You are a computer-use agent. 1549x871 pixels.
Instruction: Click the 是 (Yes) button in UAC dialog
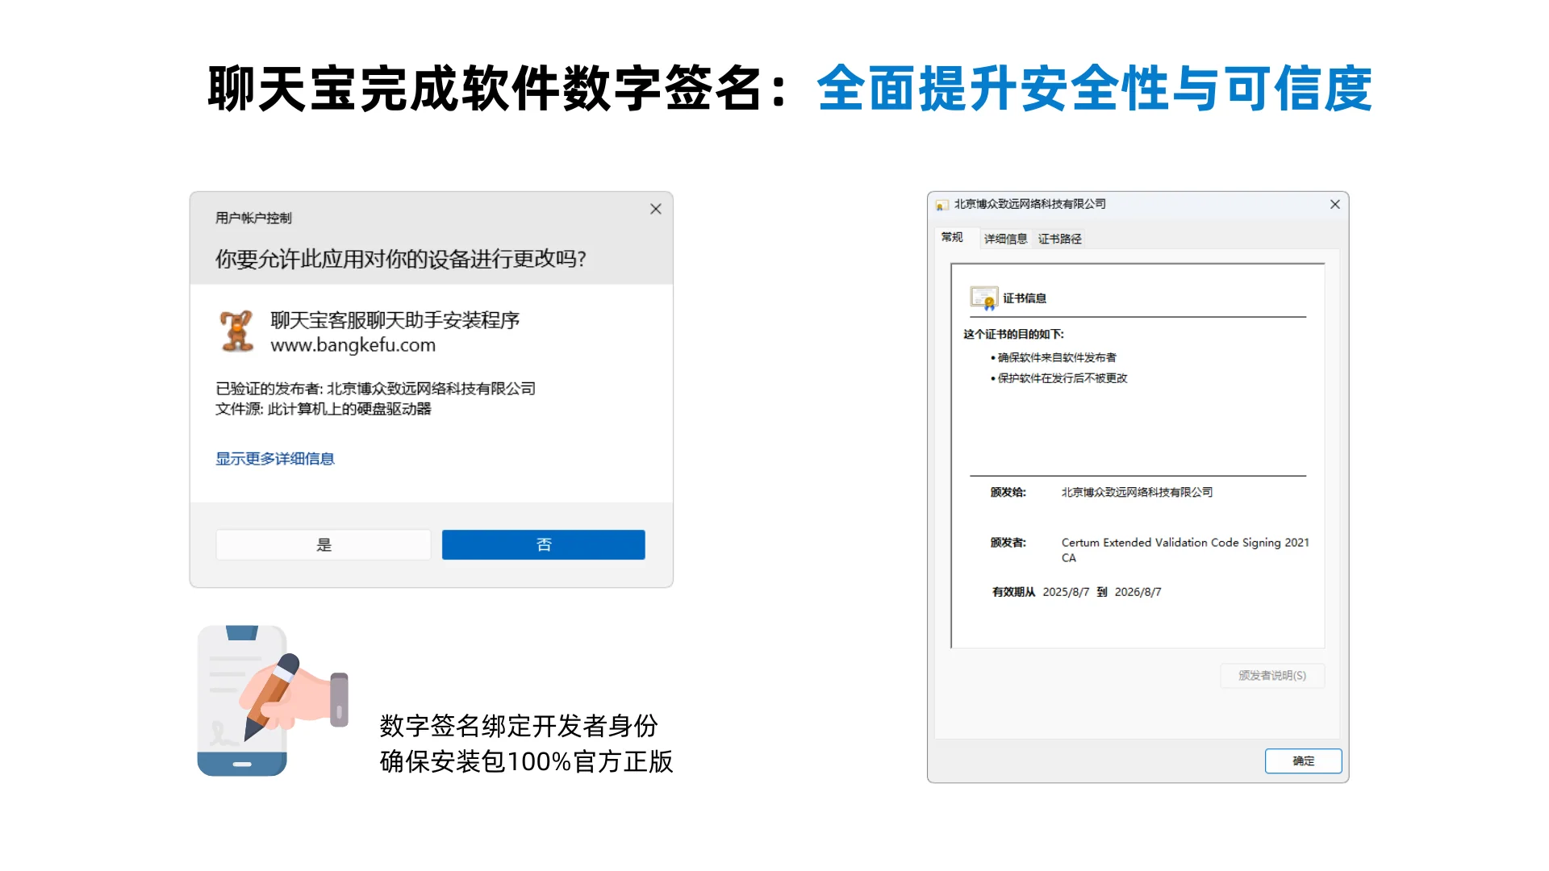click(x=324, y=544)
